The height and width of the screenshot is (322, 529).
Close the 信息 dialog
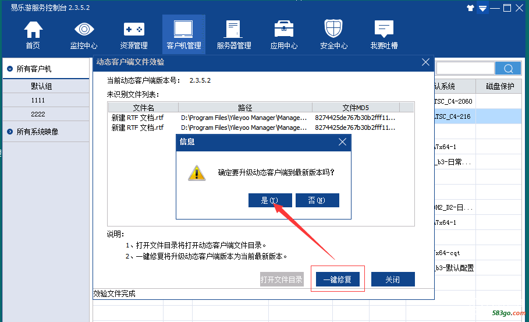342,142
